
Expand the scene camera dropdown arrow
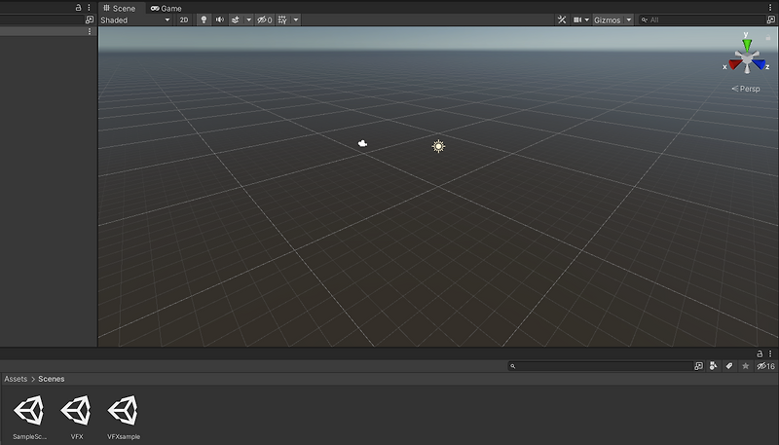pos(587,19)
